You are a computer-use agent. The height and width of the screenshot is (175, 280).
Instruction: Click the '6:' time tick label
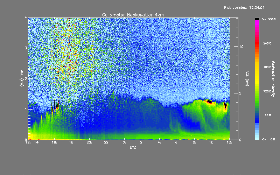[x=177, y=142]
